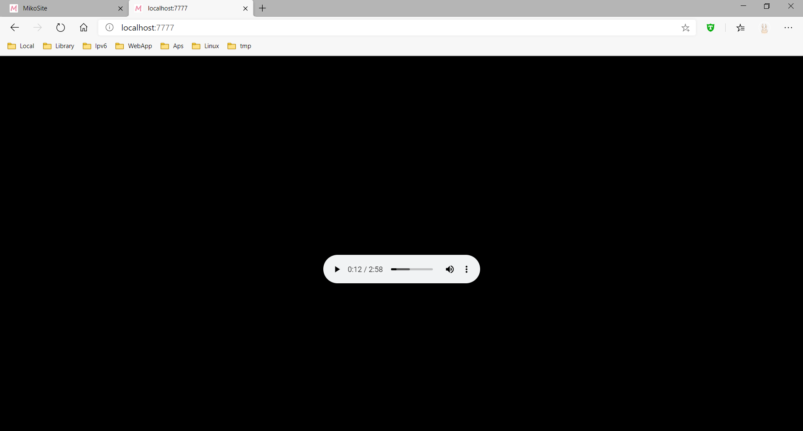Open a new browser tab
This screenshot has width=803, height=431.
[263, 8]
